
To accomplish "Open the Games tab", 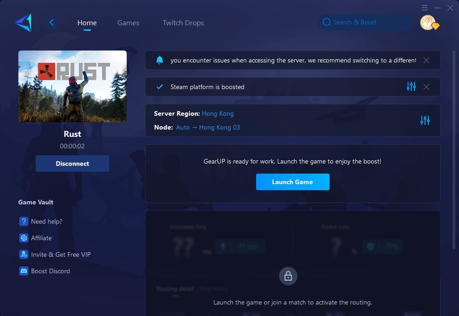I will coord(128,23).
